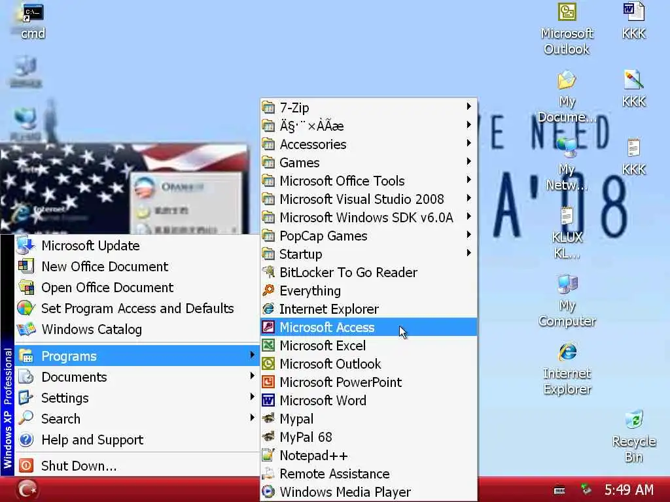The width and height of the screenshot is (670, 502).
Task: Open the My Computer desktop icon
Action: [567, 284]
